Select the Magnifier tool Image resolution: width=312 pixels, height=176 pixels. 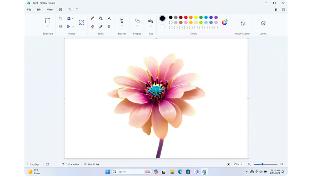(109, 27)
